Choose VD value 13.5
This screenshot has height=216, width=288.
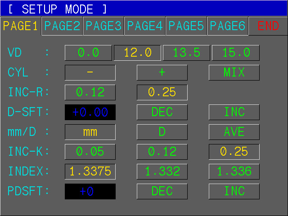point(186,53)
